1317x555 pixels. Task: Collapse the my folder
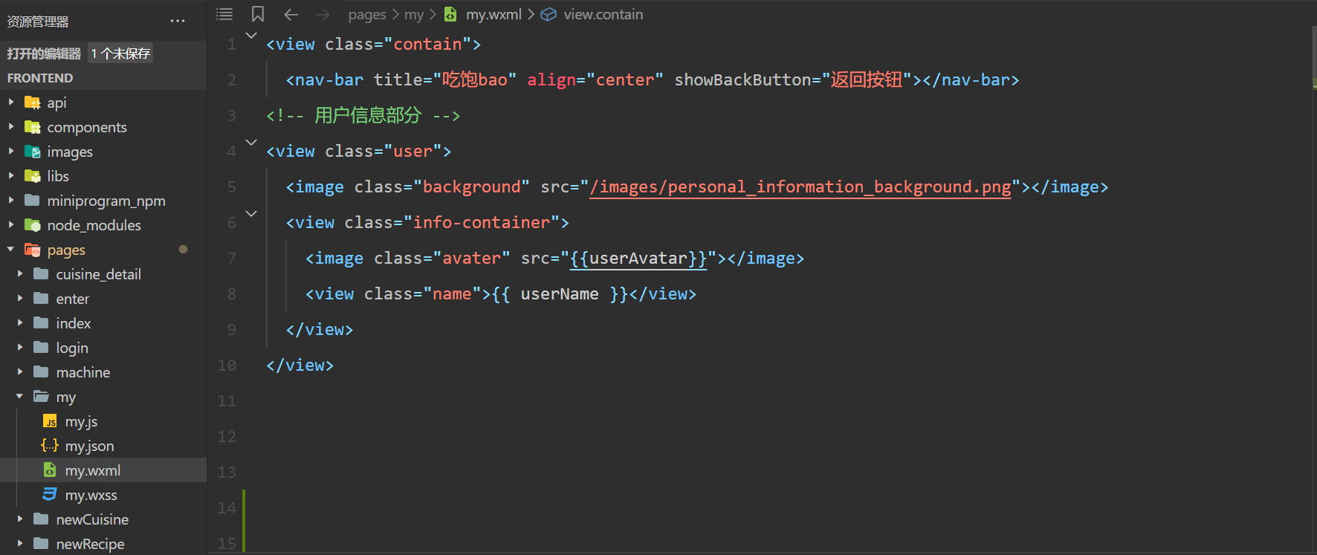[20, 397]
